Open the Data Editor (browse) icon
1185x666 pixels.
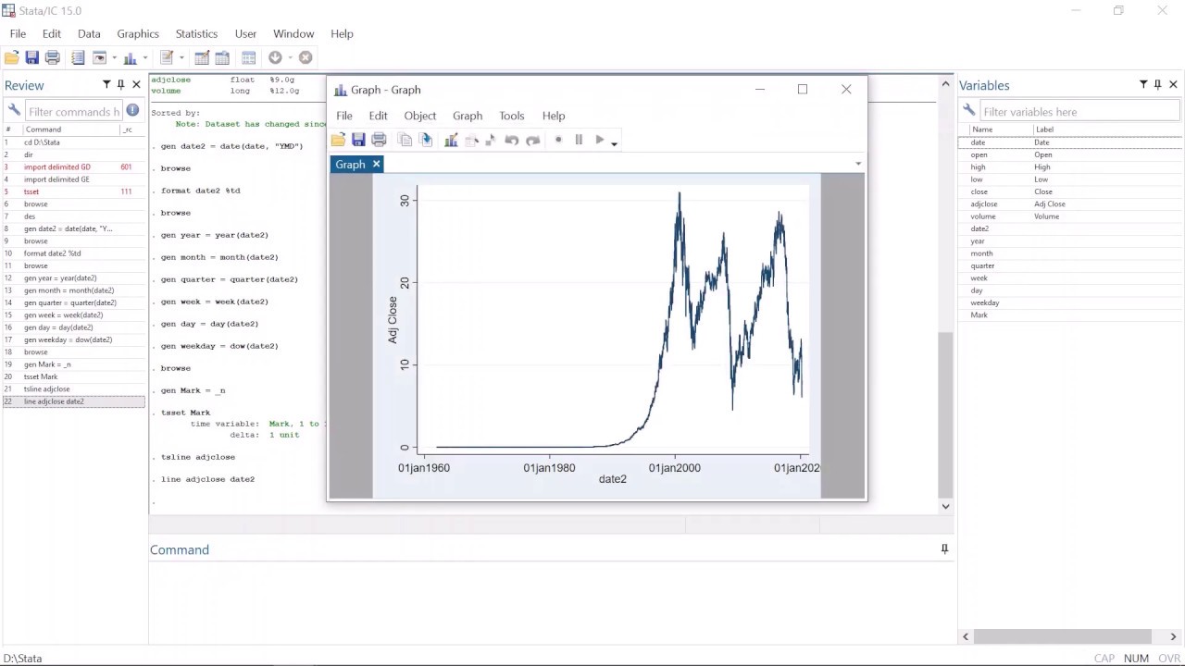click(222, 57)
